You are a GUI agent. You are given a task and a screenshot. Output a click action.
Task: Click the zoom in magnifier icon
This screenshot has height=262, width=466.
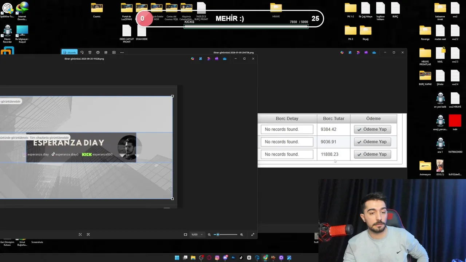tap(241, 235)
